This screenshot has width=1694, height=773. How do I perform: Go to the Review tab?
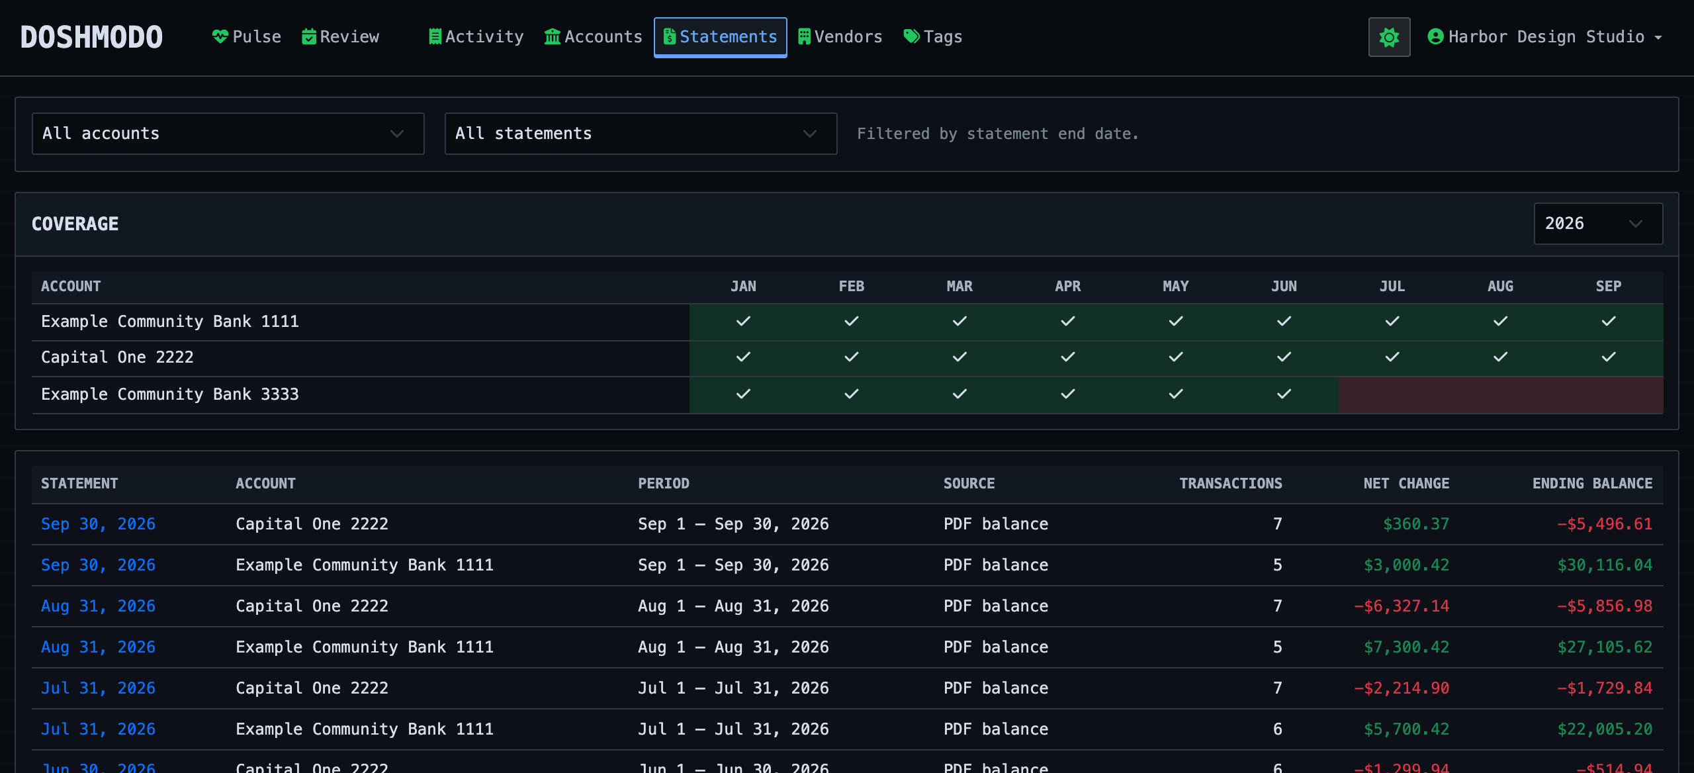(341, 37)
